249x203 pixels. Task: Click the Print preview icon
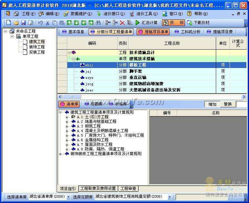click(31, 23)
